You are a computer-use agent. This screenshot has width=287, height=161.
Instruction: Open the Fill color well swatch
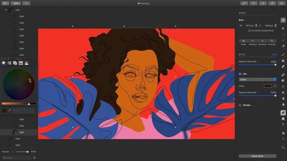point(268,86)
